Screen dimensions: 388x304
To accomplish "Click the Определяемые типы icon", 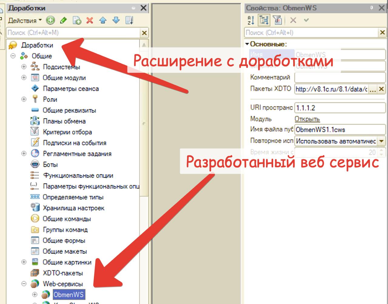I will (35, 197).
